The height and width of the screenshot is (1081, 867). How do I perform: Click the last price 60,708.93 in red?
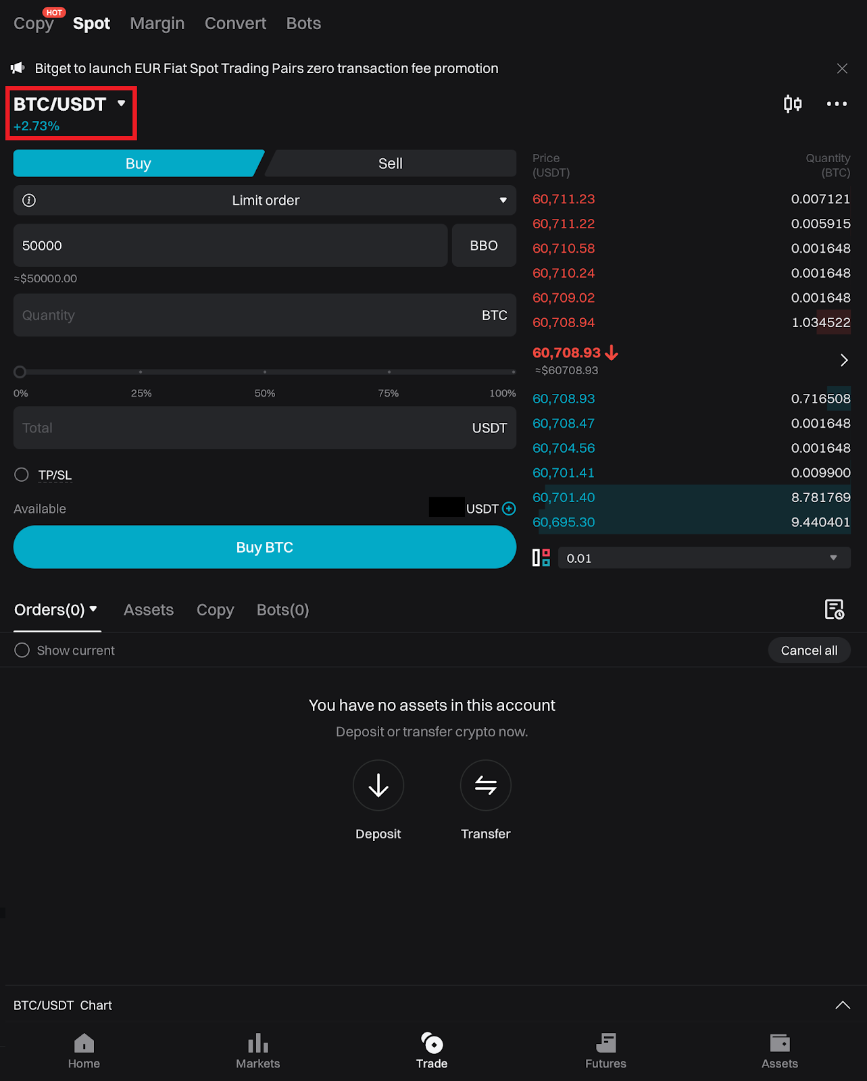(x=566, y=353)
